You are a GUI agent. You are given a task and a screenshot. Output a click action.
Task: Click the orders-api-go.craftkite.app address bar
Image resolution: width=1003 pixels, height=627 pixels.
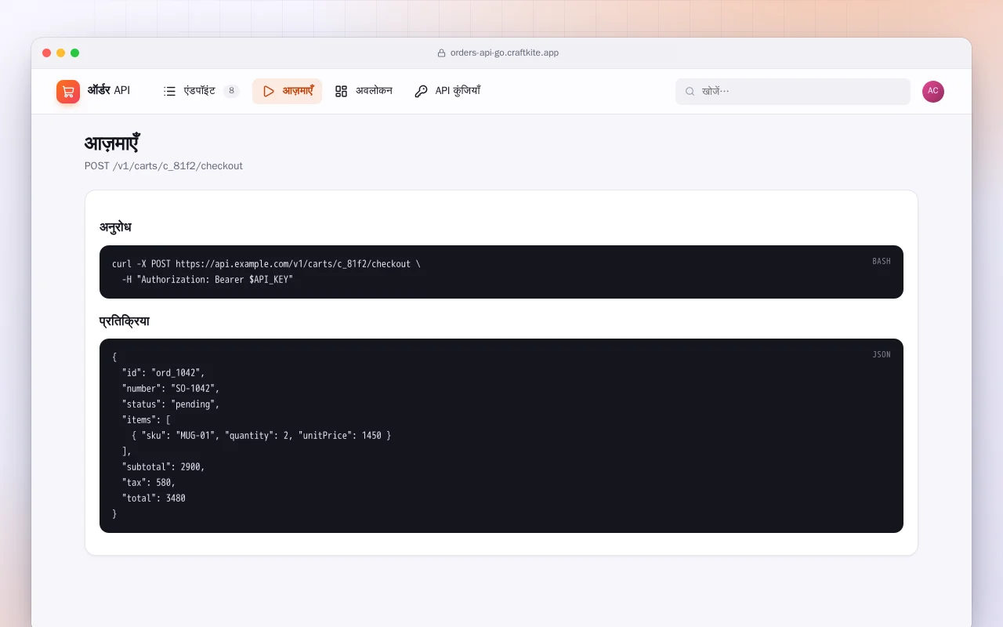click(498, 53)
